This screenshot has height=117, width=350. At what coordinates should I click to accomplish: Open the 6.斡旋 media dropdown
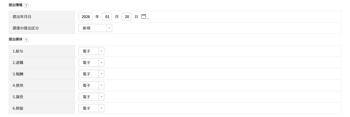click(101, 108)
